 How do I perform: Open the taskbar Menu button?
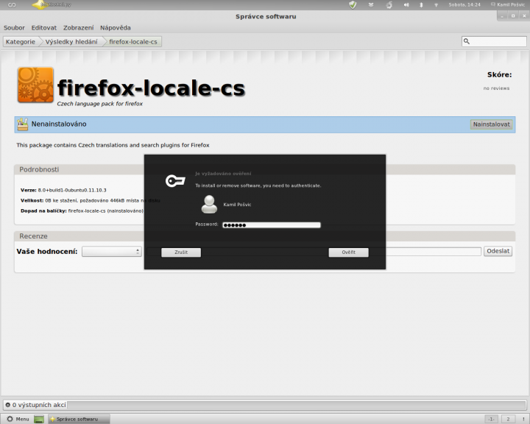tap(18, 419)
